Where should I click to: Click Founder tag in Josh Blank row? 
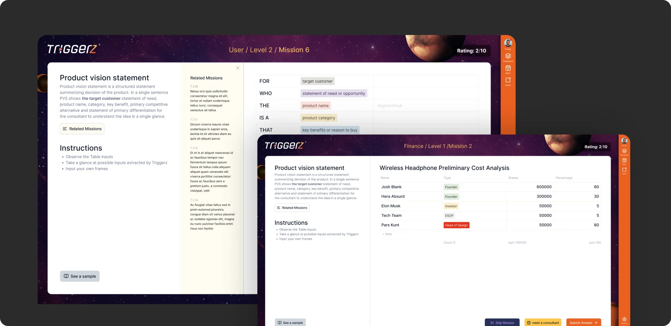451,187
